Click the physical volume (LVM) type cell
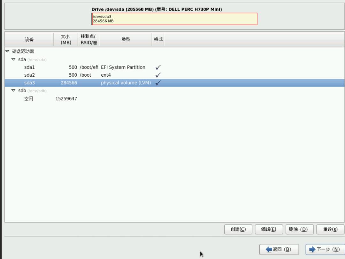This screenshot has height=259, width=345. tap(126, 83)
